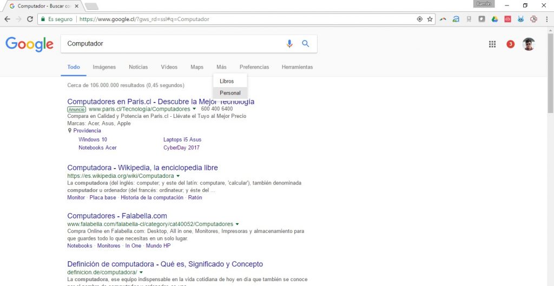
Task: Click the green secure padlock icon
Action: 43,19
